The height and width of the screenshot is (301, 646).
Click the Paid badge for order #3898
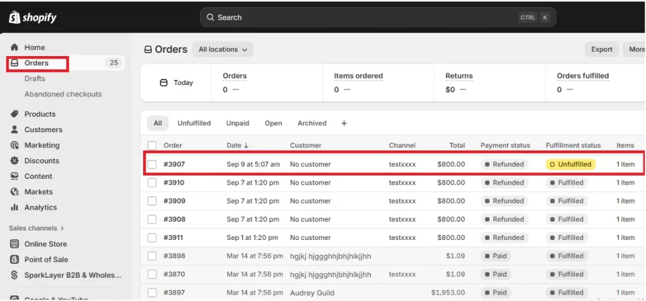click(x=496, y=256)
